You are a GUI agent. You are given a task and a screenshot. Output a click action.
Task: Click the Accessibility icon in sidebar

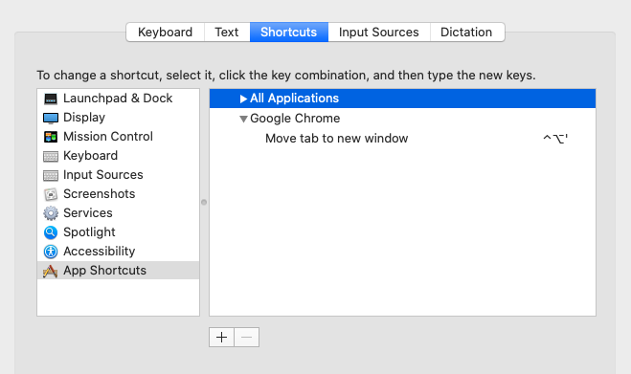pyautogui.click(x=51, y=252)
